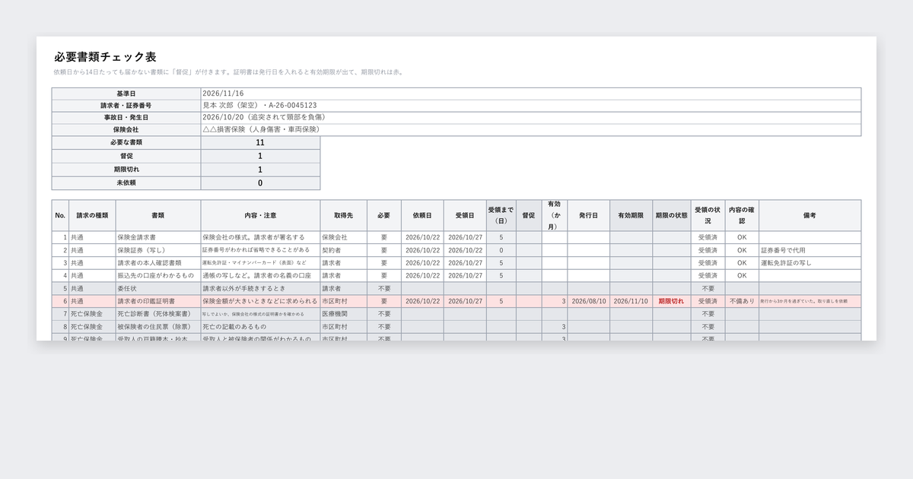Click the 必要な書類 count cell showing 11
Viewport: 913px width, 479px height.
point(260,143)
